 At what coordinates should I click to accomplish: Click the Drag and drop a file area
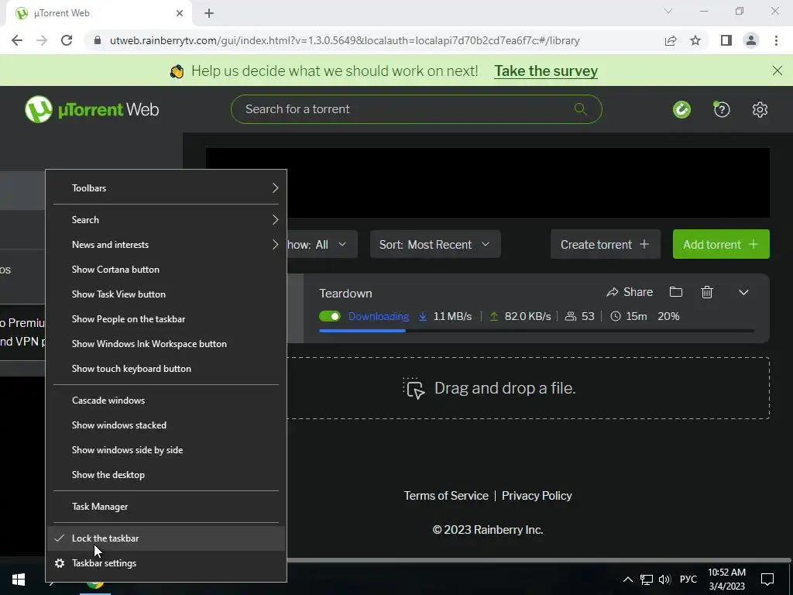pyautogui.click(x=528, y=388)
